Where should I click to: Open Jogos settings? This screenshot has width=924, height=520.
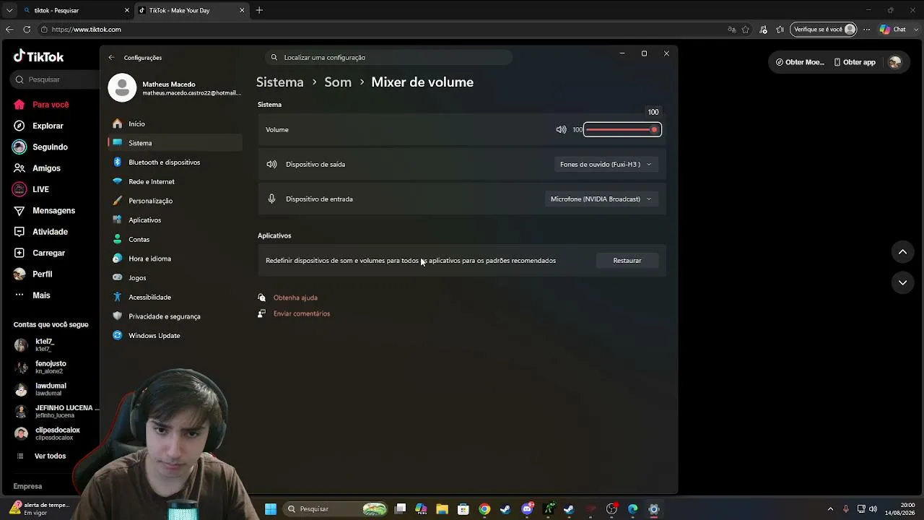coord(137,278)
